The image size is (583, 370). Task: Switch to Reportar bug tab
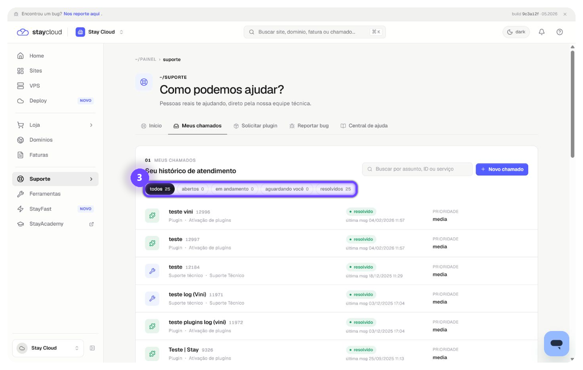point(309,126)
